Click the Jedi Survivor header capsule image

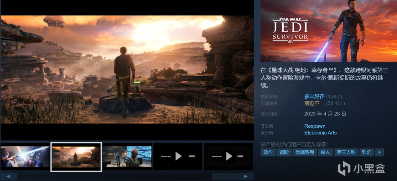329,31
